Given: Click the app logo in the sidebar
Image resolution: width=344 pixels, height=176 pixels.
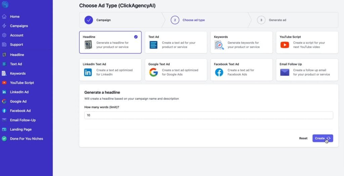Looking at the screenshot, I should (5, 4).
